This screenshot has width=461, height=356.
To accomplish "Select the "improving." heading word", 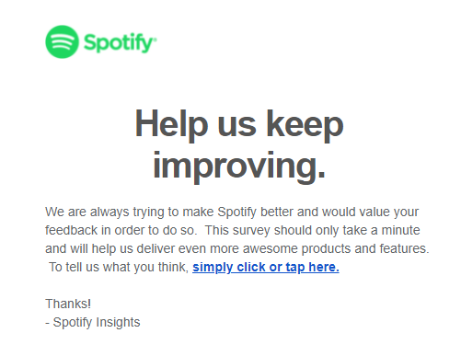I will tap(239, 167).
